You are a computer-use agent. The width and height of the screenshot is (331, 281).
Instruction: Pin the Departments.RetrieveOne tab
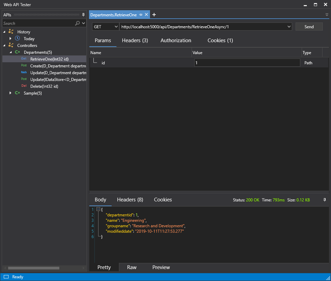click(141, 15)
